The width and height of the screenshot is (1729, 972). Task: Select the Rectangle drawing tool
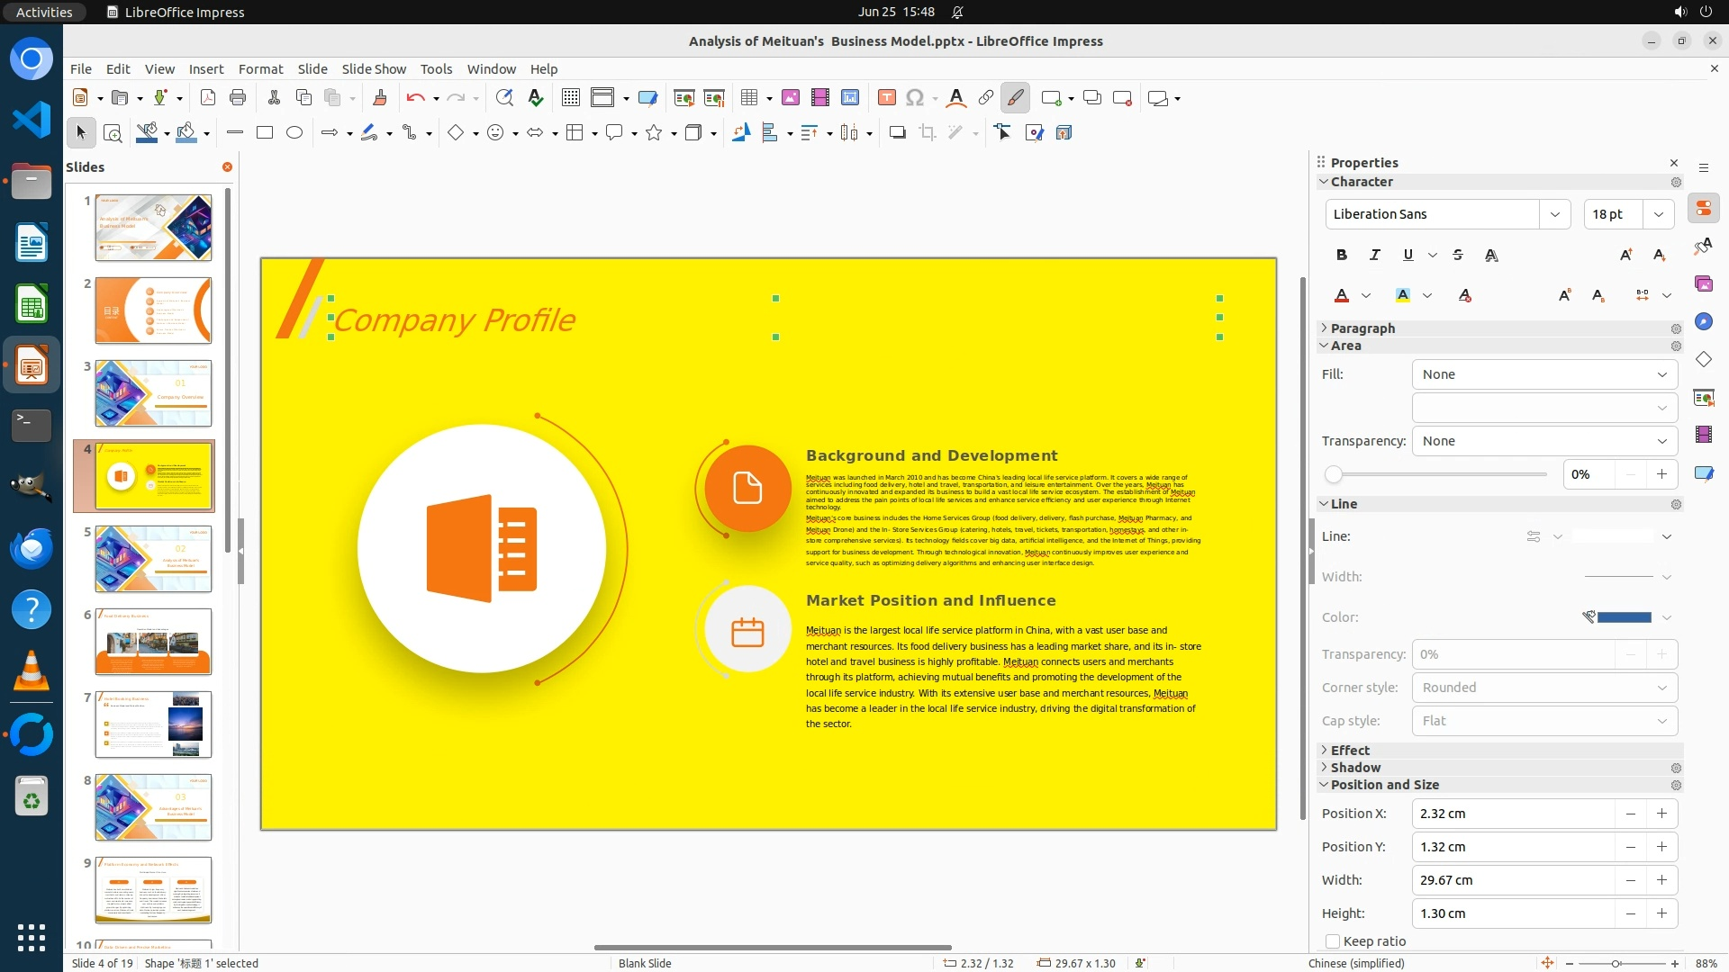265,133
